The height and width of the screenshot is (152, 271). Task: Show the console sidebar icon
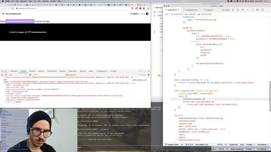pyautogui.click(x=2, y=75)
